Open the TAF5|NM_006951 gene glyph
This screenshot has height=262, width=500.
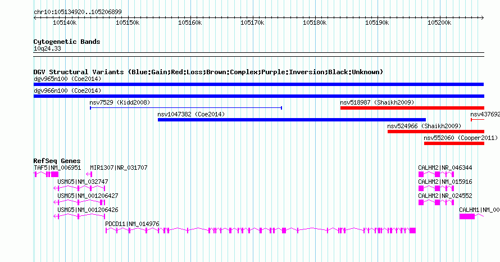click(x=46, y=174)
